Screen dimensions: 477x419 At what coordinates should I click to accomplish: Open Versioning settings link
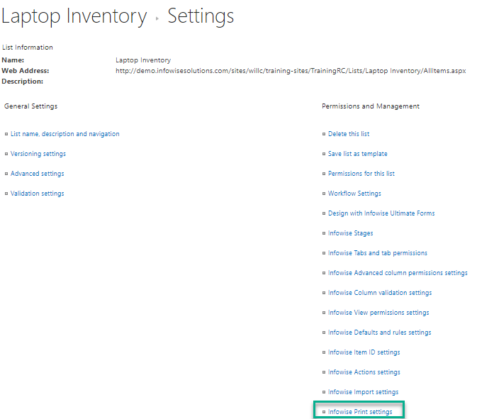coord(38,154)
